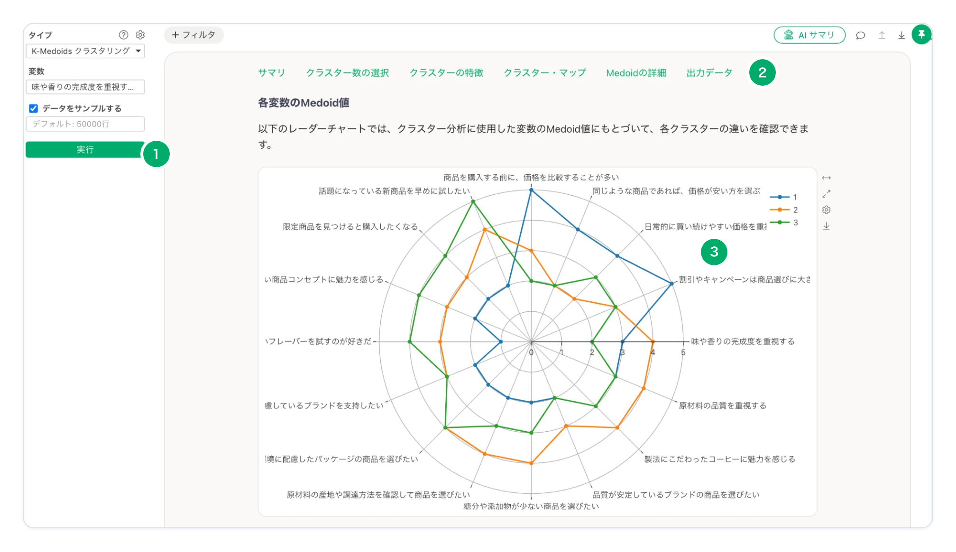Open the K-Medoids クラスタリング type dropdown

pyautogui.click(x=85, y=51)
